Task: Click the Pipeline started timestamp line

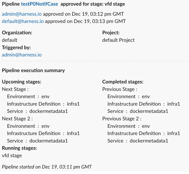Action: (47, 167)
